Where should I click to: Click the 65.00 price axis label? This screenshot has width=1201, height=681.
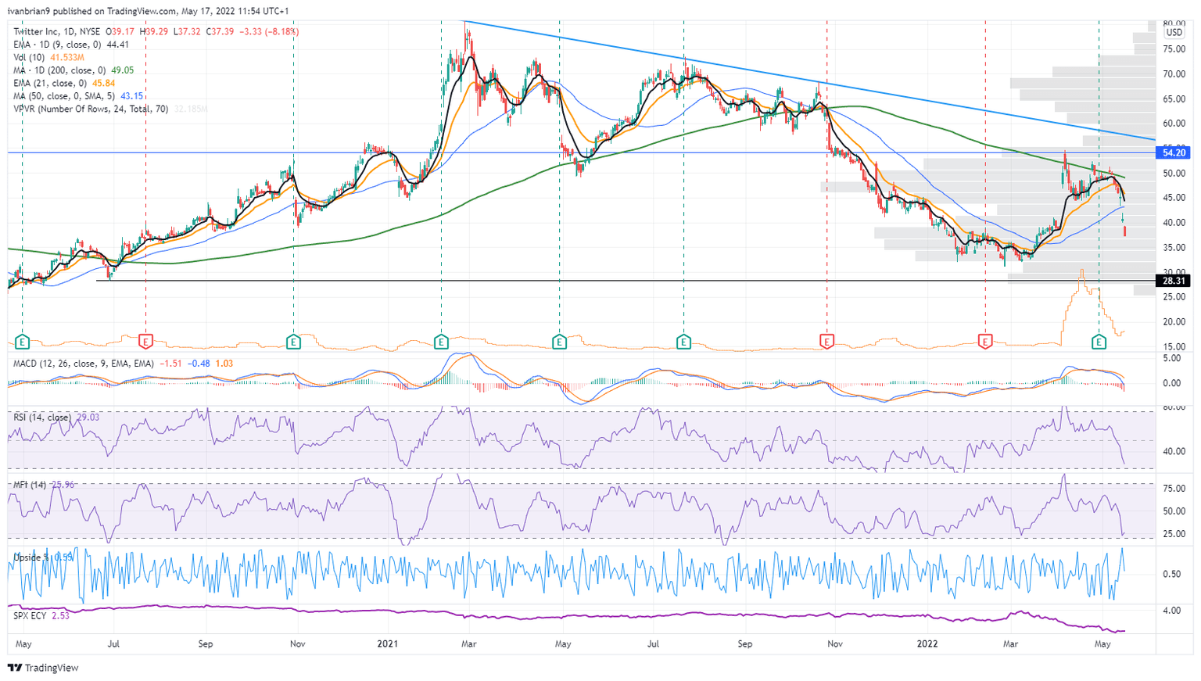[x=1174, y=99]
